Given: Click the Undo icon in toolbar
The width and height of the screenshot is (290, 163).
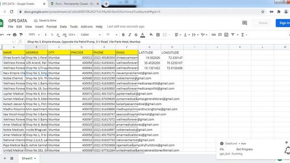Looking at the screenshot, I should [2, 35].
